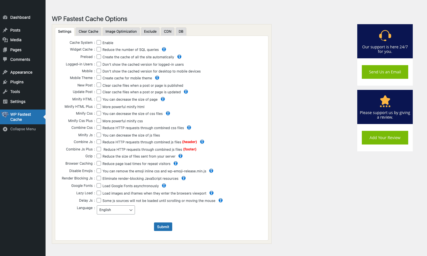Open info icon for Browser Caching

(x=176, y=163)
